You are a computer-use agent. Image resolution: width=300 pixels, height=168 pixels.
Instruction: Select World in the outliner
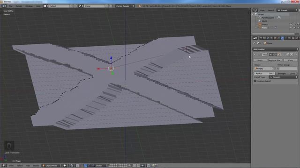(264, 21)
